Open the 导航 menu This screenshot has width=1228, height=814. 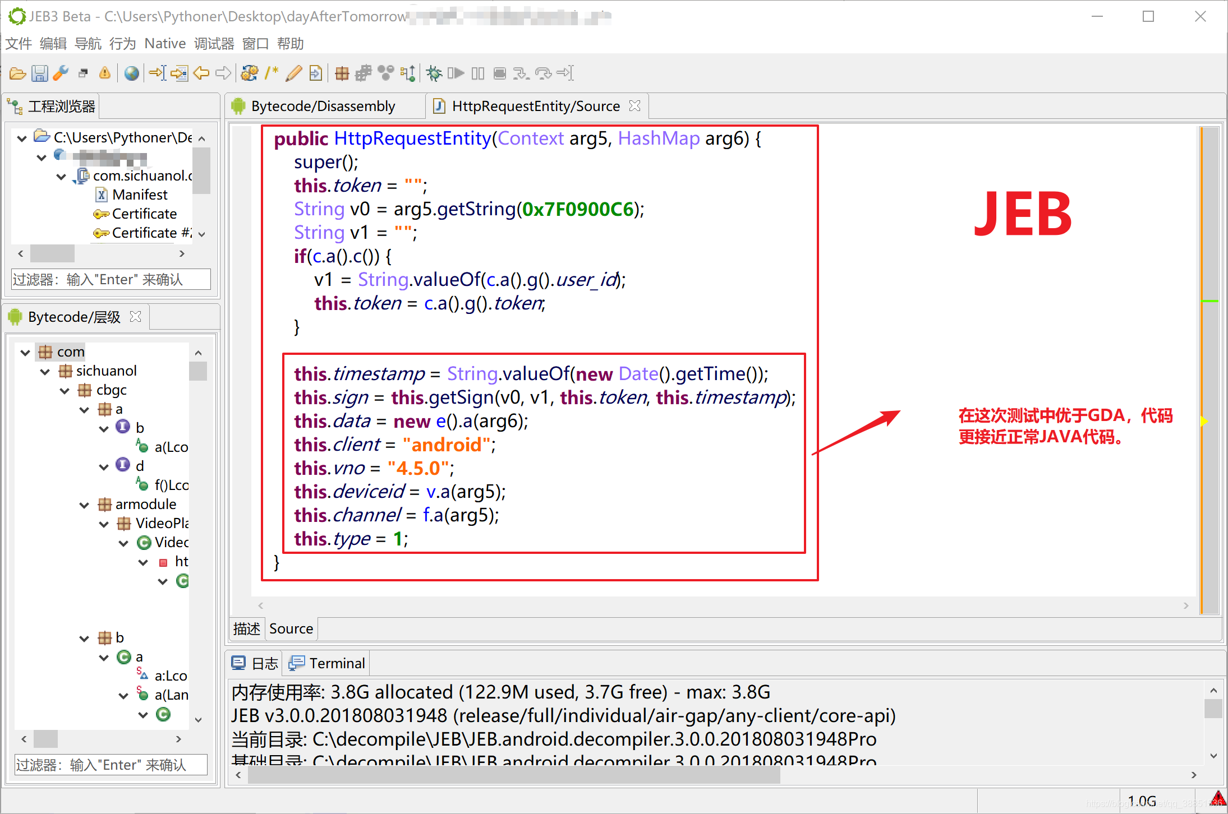point(88,44)
